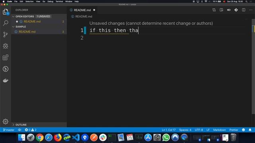Screen dimensions: 255x143
Task: Click the master branch in status bar
Action: point(9,130)
